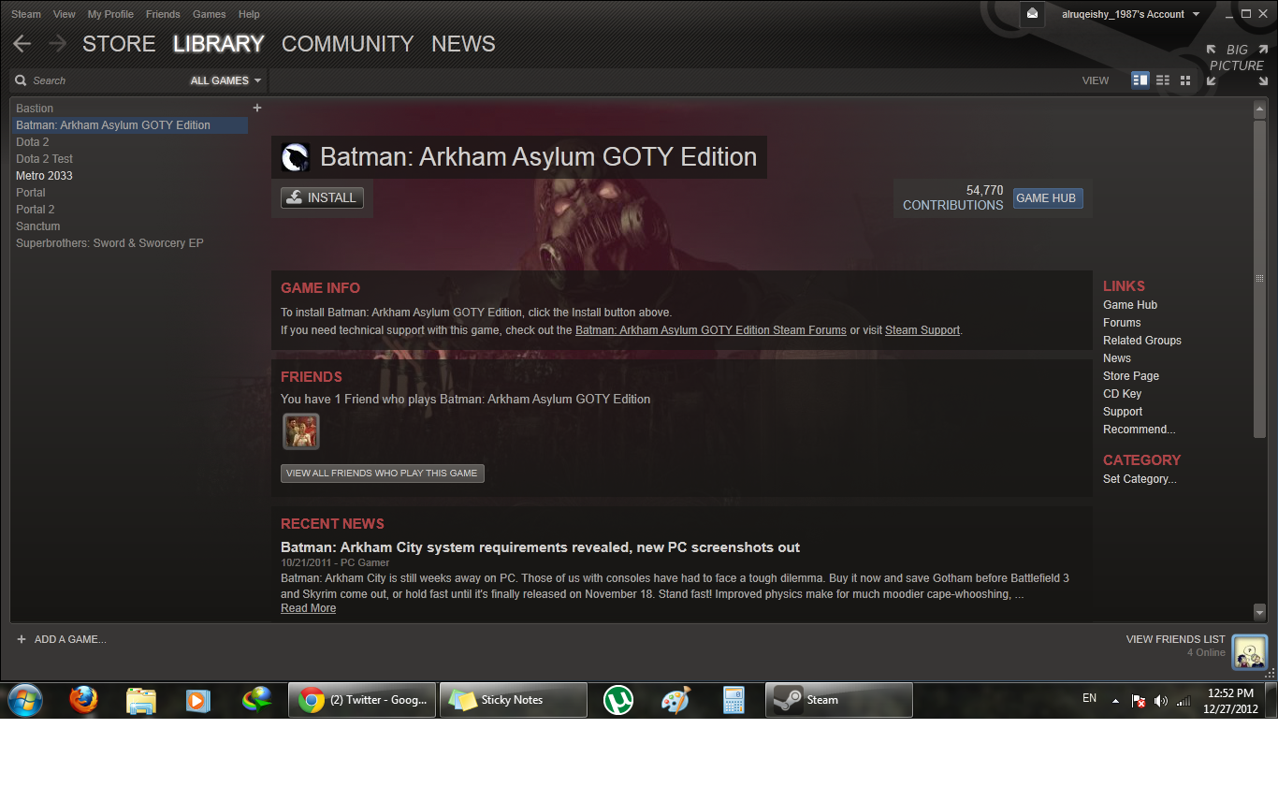Open Internet Download Manager taskbar icon
1278x787 pixels.
click(256, 700)
